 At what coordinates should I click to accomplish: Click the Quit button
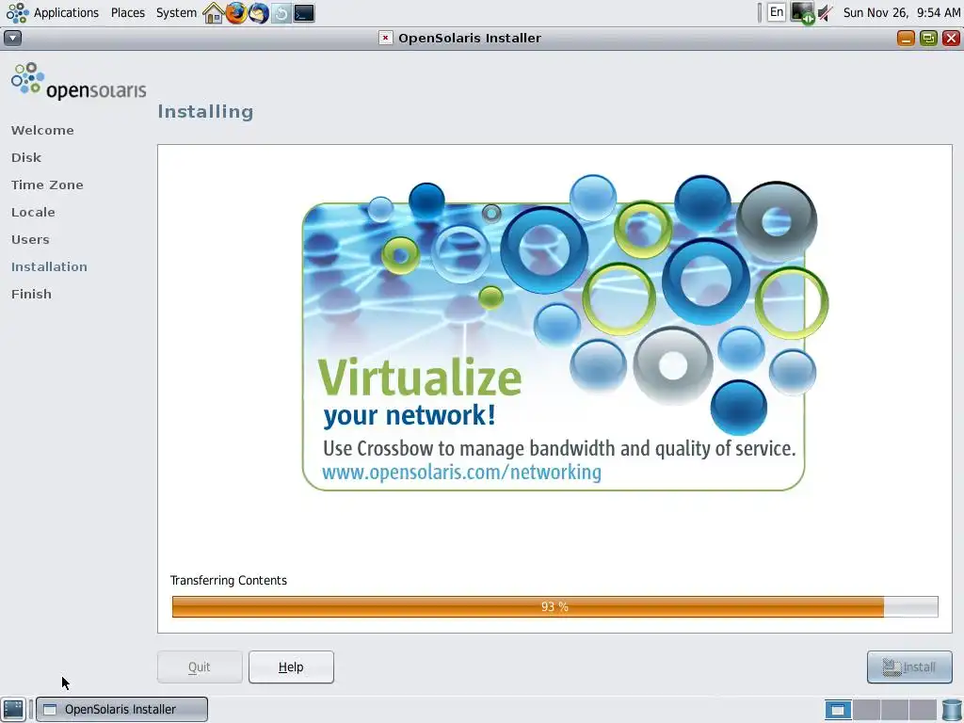coord(200,667)
